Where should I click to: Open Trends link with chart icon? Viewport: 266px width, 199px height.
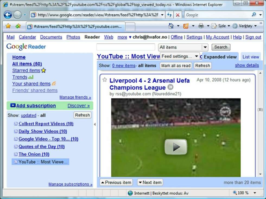click(23, 77)
